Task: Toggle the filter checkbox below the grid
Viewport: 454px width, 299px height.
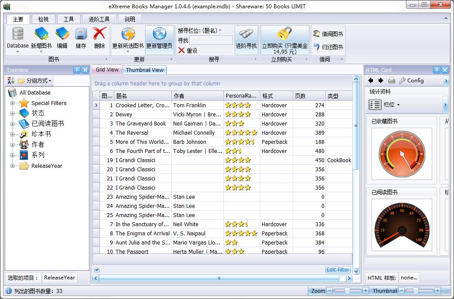Action: (x=97, y=270)
